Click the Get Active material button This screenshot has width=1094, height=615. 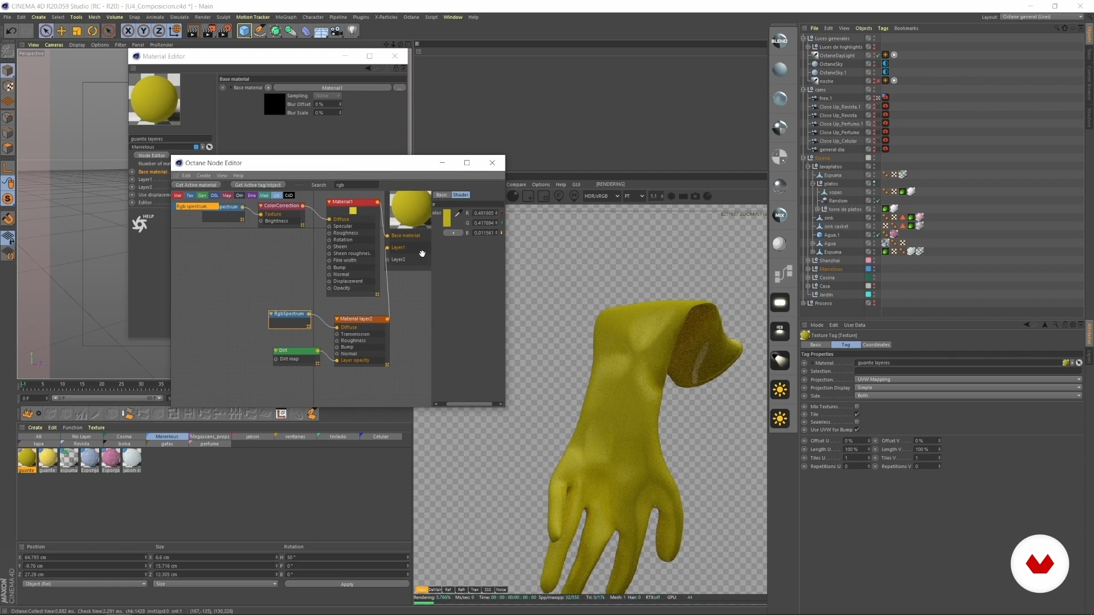pos(196,185)
